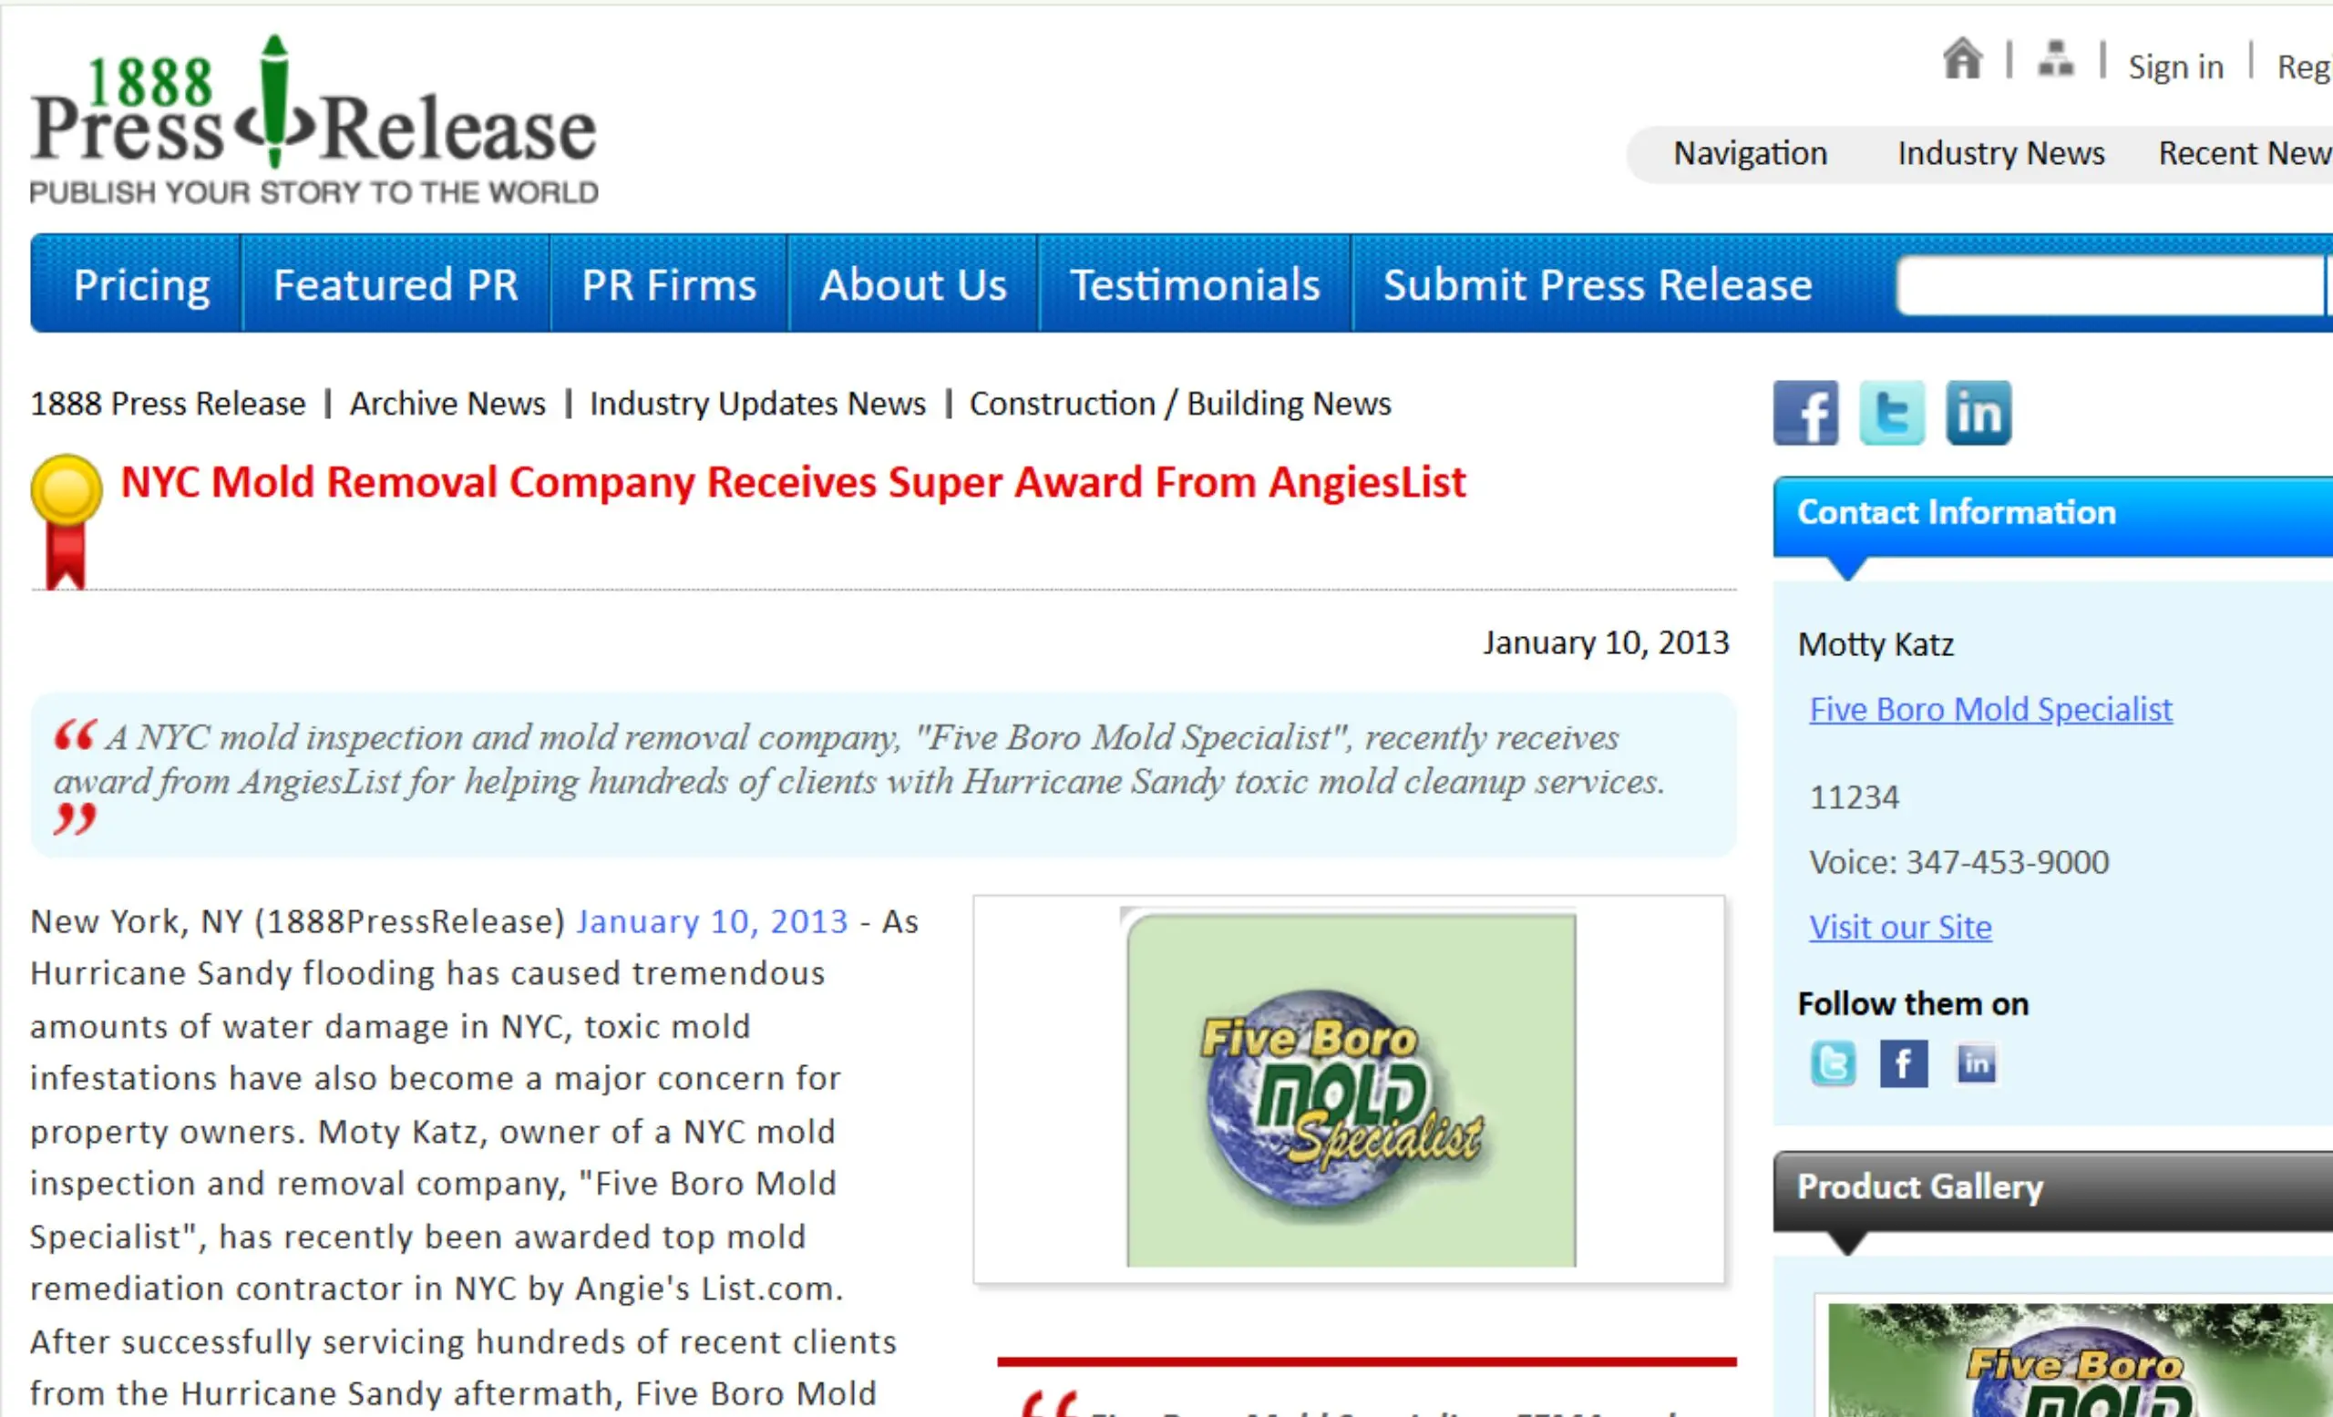Share article via large Facebook icon
Viewport: 2333px width, 1417px height.
(x=1805, y=413)
